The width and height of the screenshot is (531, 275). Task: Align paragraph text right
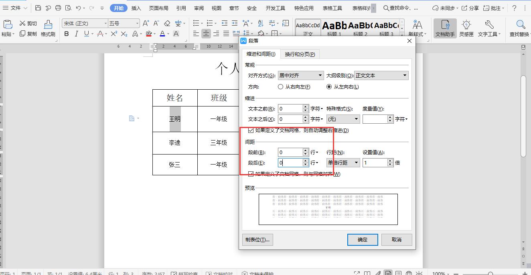click(216, 34)
